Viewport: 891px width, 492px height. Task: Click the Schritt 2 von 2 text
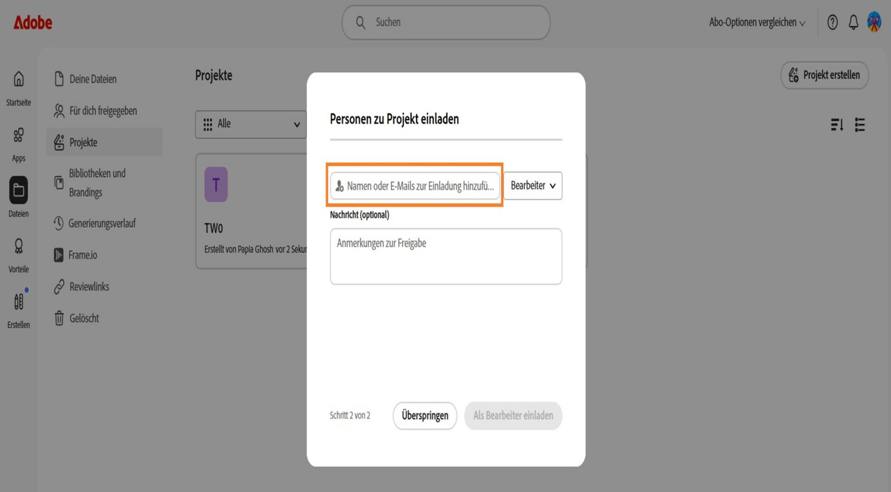tap(350, 415)
